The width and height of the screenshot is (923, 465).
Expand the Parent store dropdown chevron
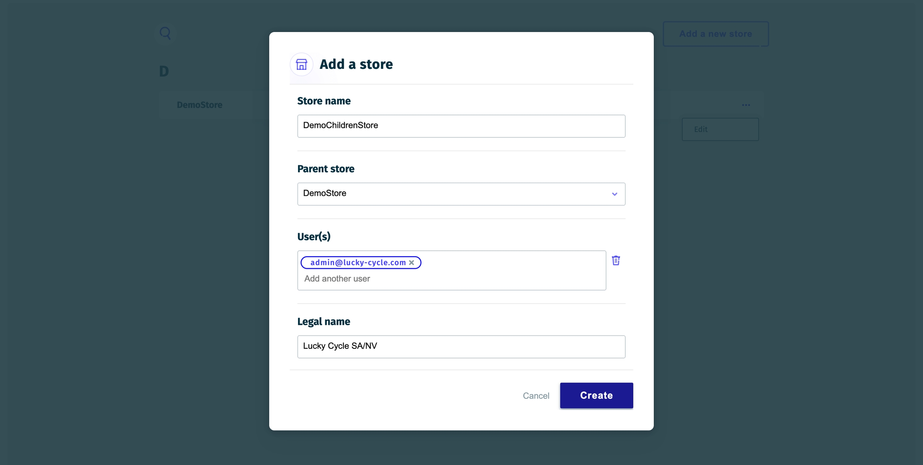pyautogui.click(x=614, y=194)
